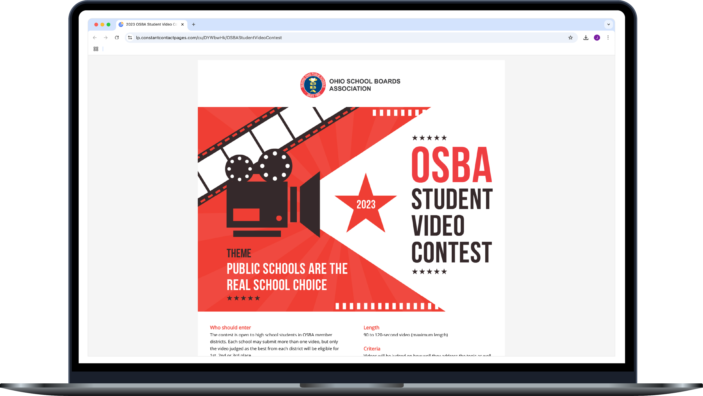The image size is (703, 396).
Task: Expand the tab search dropdown chevron
Action: [609, 24]
